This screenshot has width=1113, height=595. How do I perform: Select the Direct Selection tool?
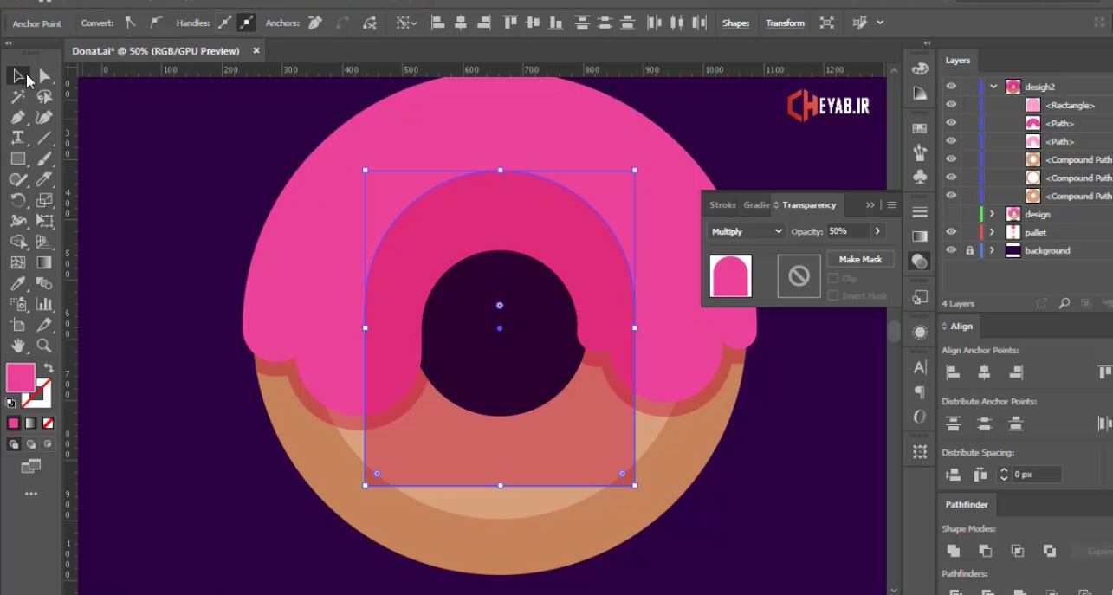[44, 76]
